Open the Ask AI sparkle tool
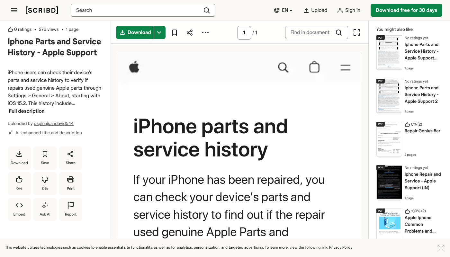450x257 pixels. tap(45, 209)
